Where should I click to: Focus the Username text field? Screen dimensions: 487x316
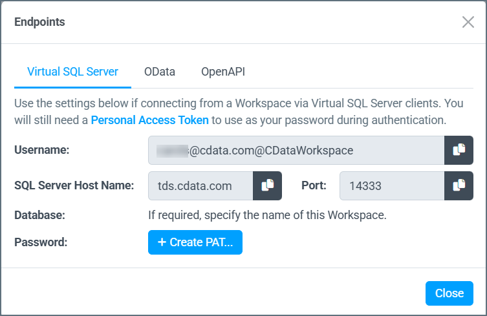[296, 150]
